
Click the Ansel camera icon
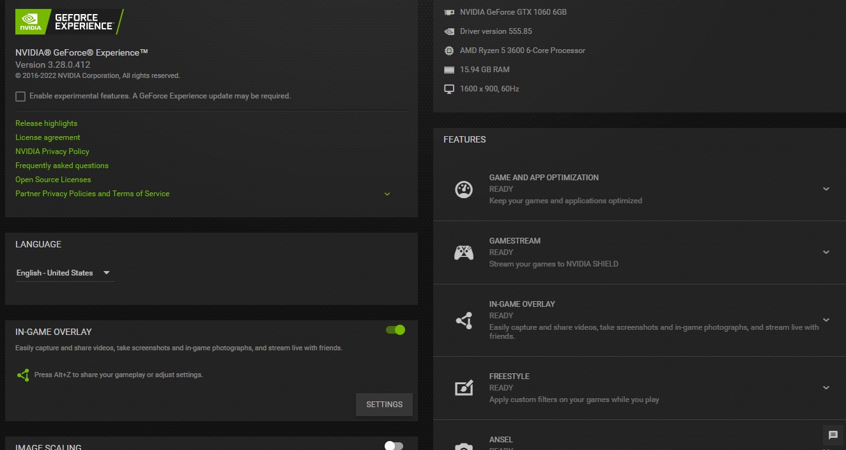(464, 446)
